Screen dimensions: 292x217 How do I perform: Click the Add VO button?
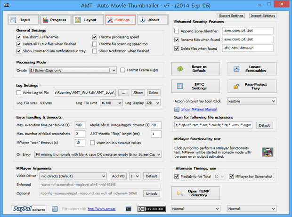pos(118,176)
